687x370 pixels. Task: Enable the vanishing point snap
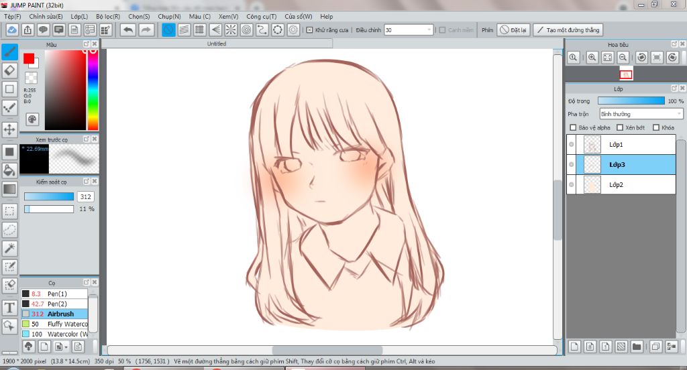[x=215, y=29]
